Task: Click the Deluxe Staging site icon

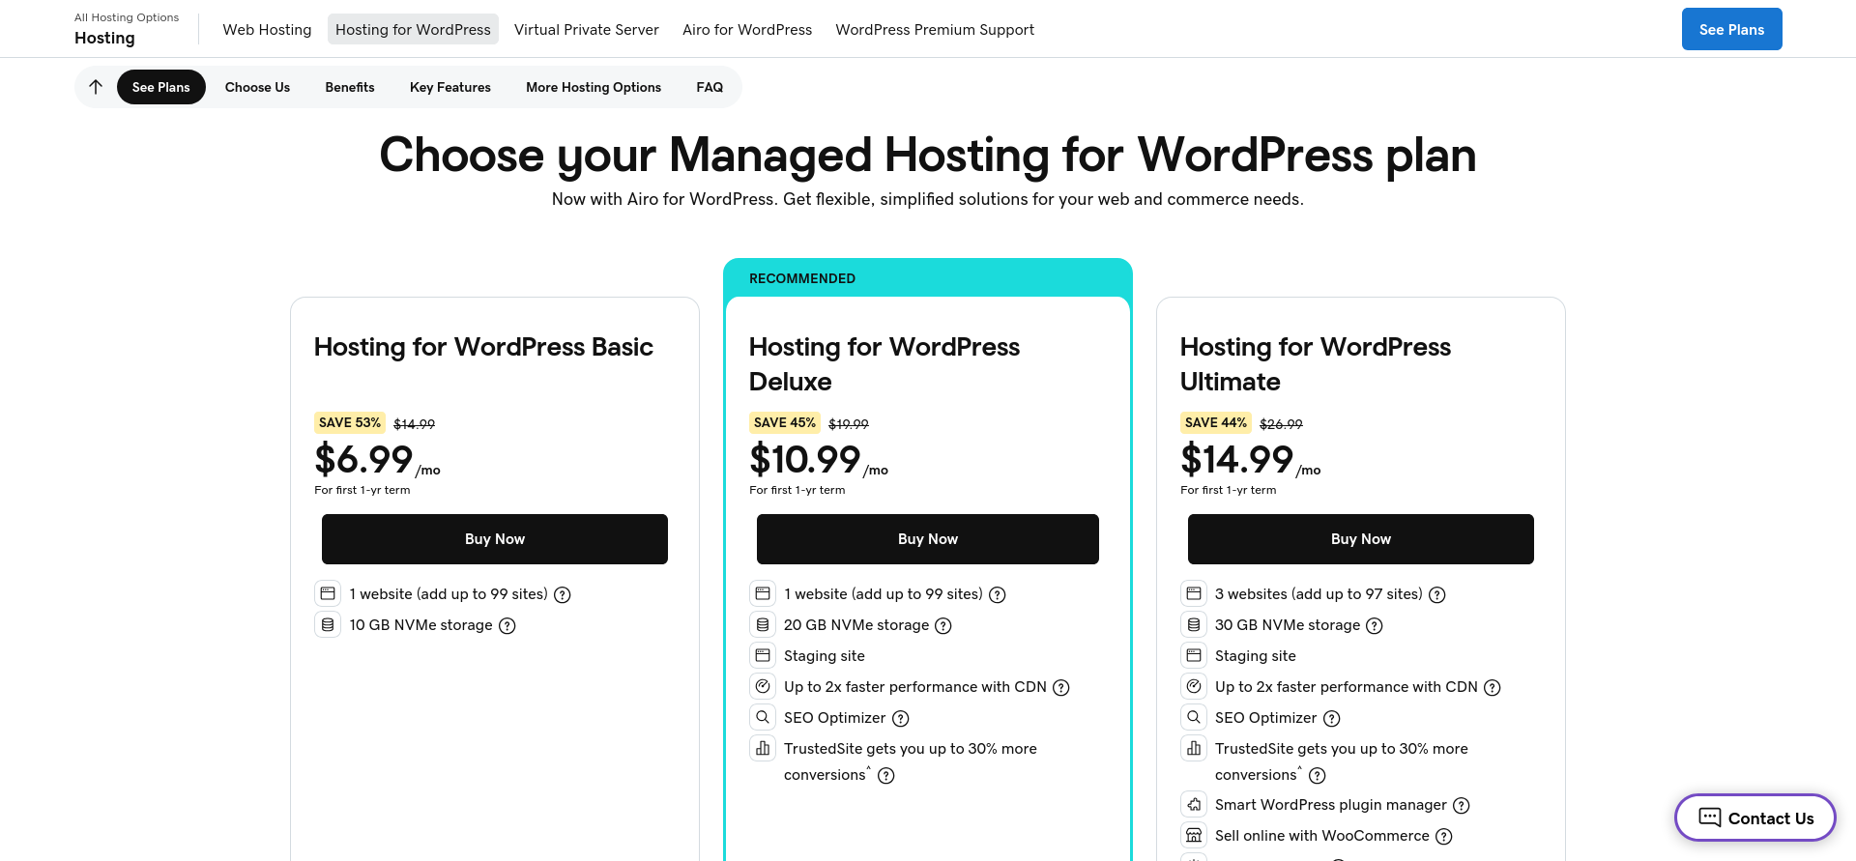Action: pos(763,655)
